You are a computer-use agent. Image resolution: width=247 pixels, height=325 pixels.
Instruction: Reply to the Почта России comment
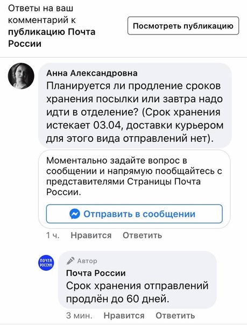coord(175,315)
